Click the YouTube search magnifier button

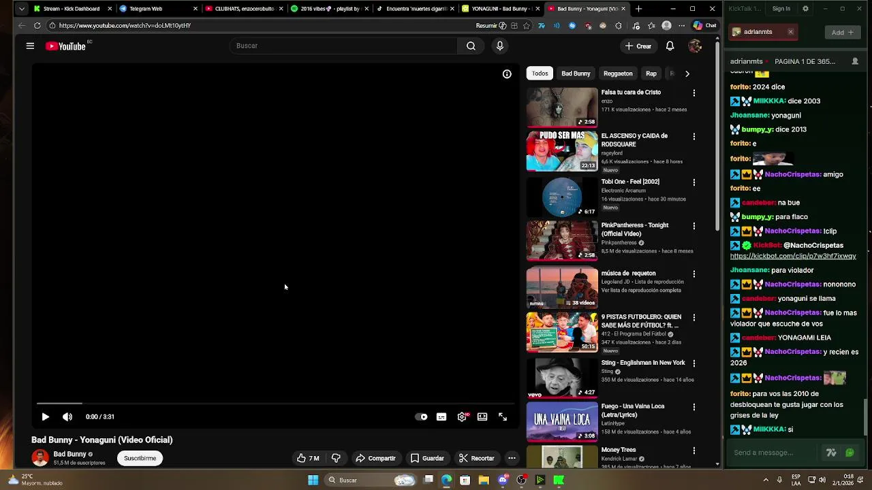(471, 46)
